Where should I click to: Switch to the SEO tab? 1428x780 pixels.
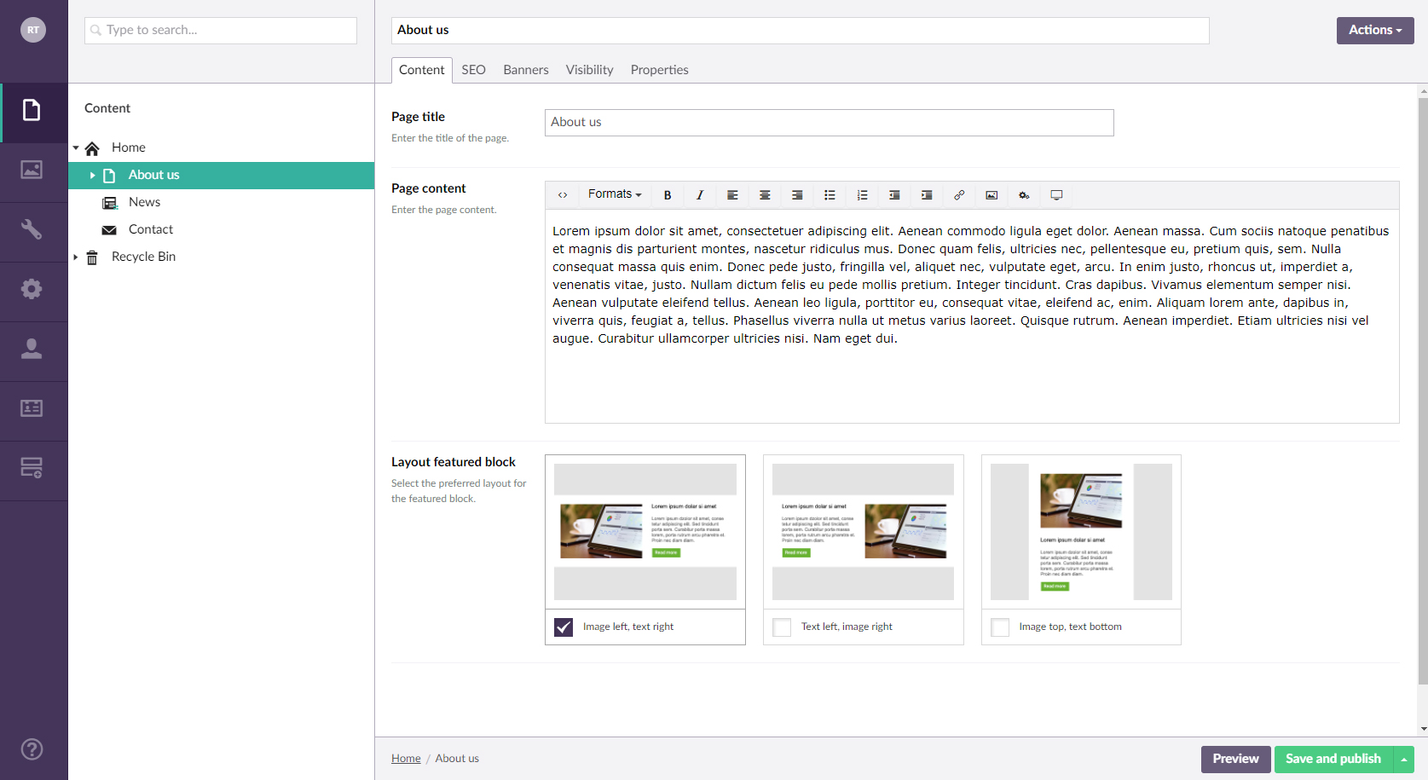[473, 70]
